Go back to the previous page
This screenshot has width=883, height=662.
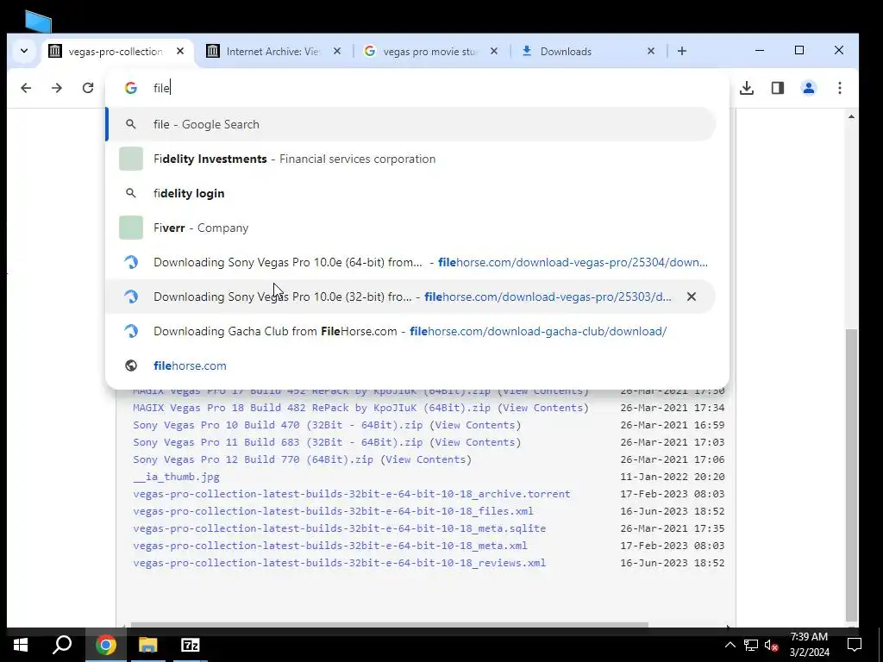pos(26,88)
